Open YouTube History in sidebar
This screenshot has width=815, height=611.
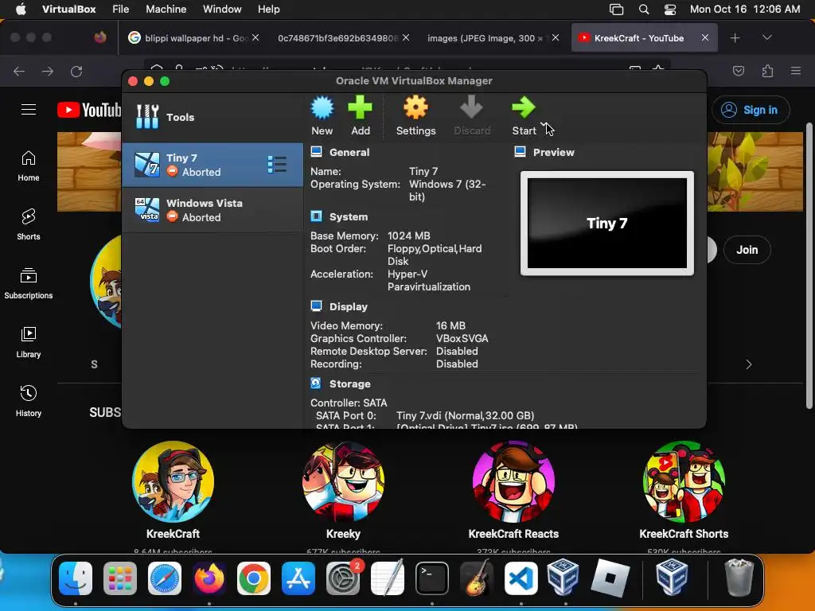click(x=29, y=401)
